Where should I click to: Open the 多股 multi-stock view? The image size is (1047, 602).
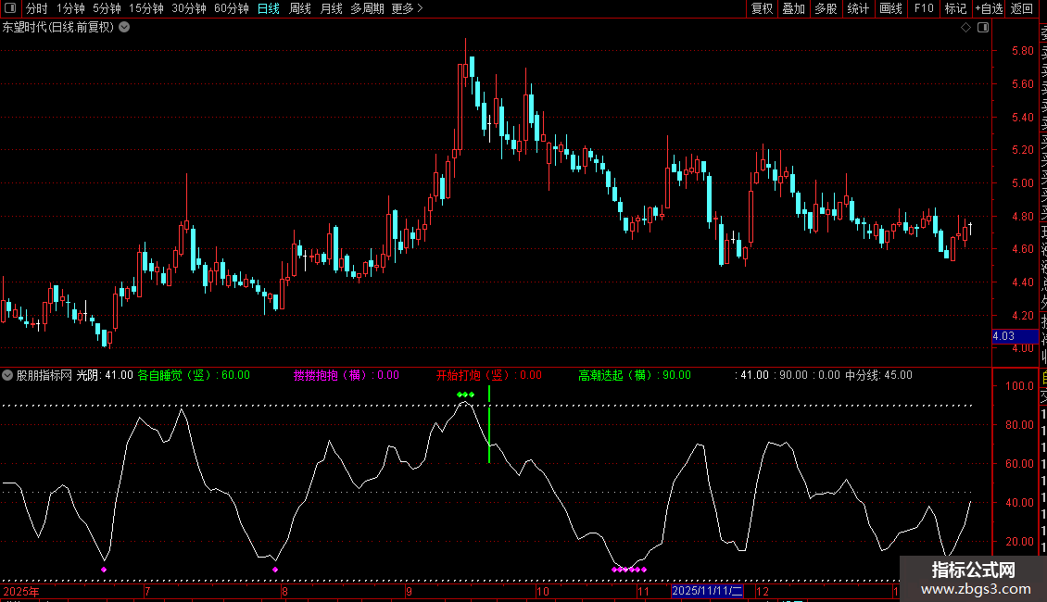[826, 8]
